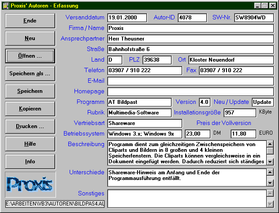Click the Preis der Vollversion label
The image size is (279, 213).
coord(223,123)
